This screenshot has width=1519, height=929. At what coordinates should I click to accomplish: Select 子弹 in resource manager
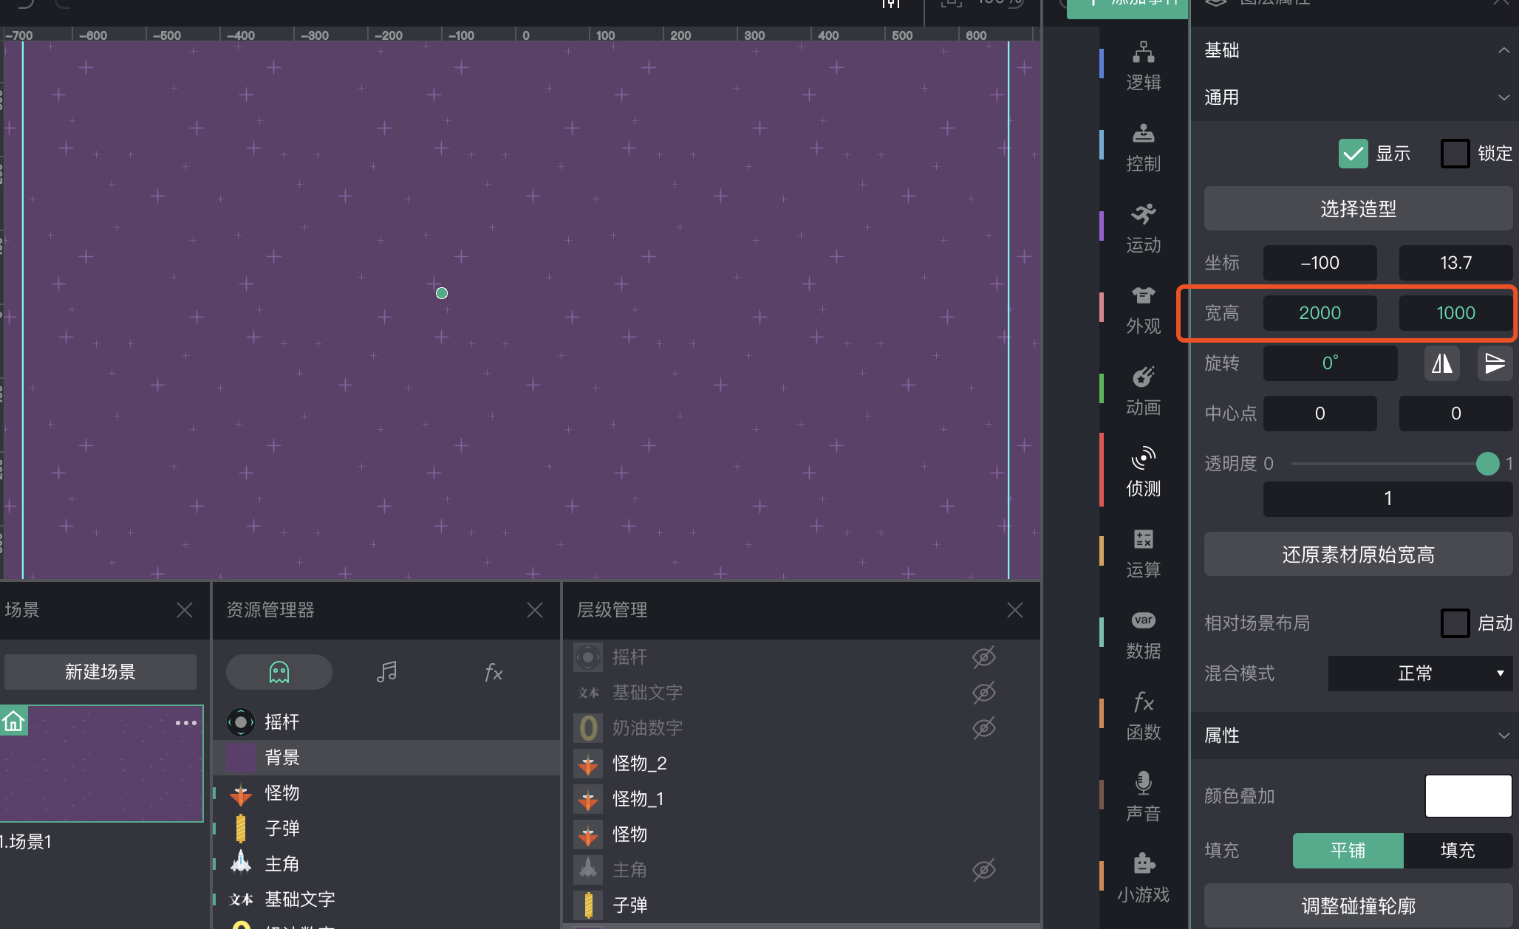click(387, 829)
